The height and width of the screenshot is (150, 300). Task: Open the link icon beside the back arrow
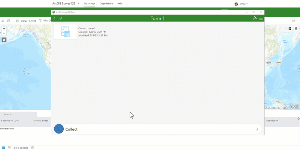[61, 18]
